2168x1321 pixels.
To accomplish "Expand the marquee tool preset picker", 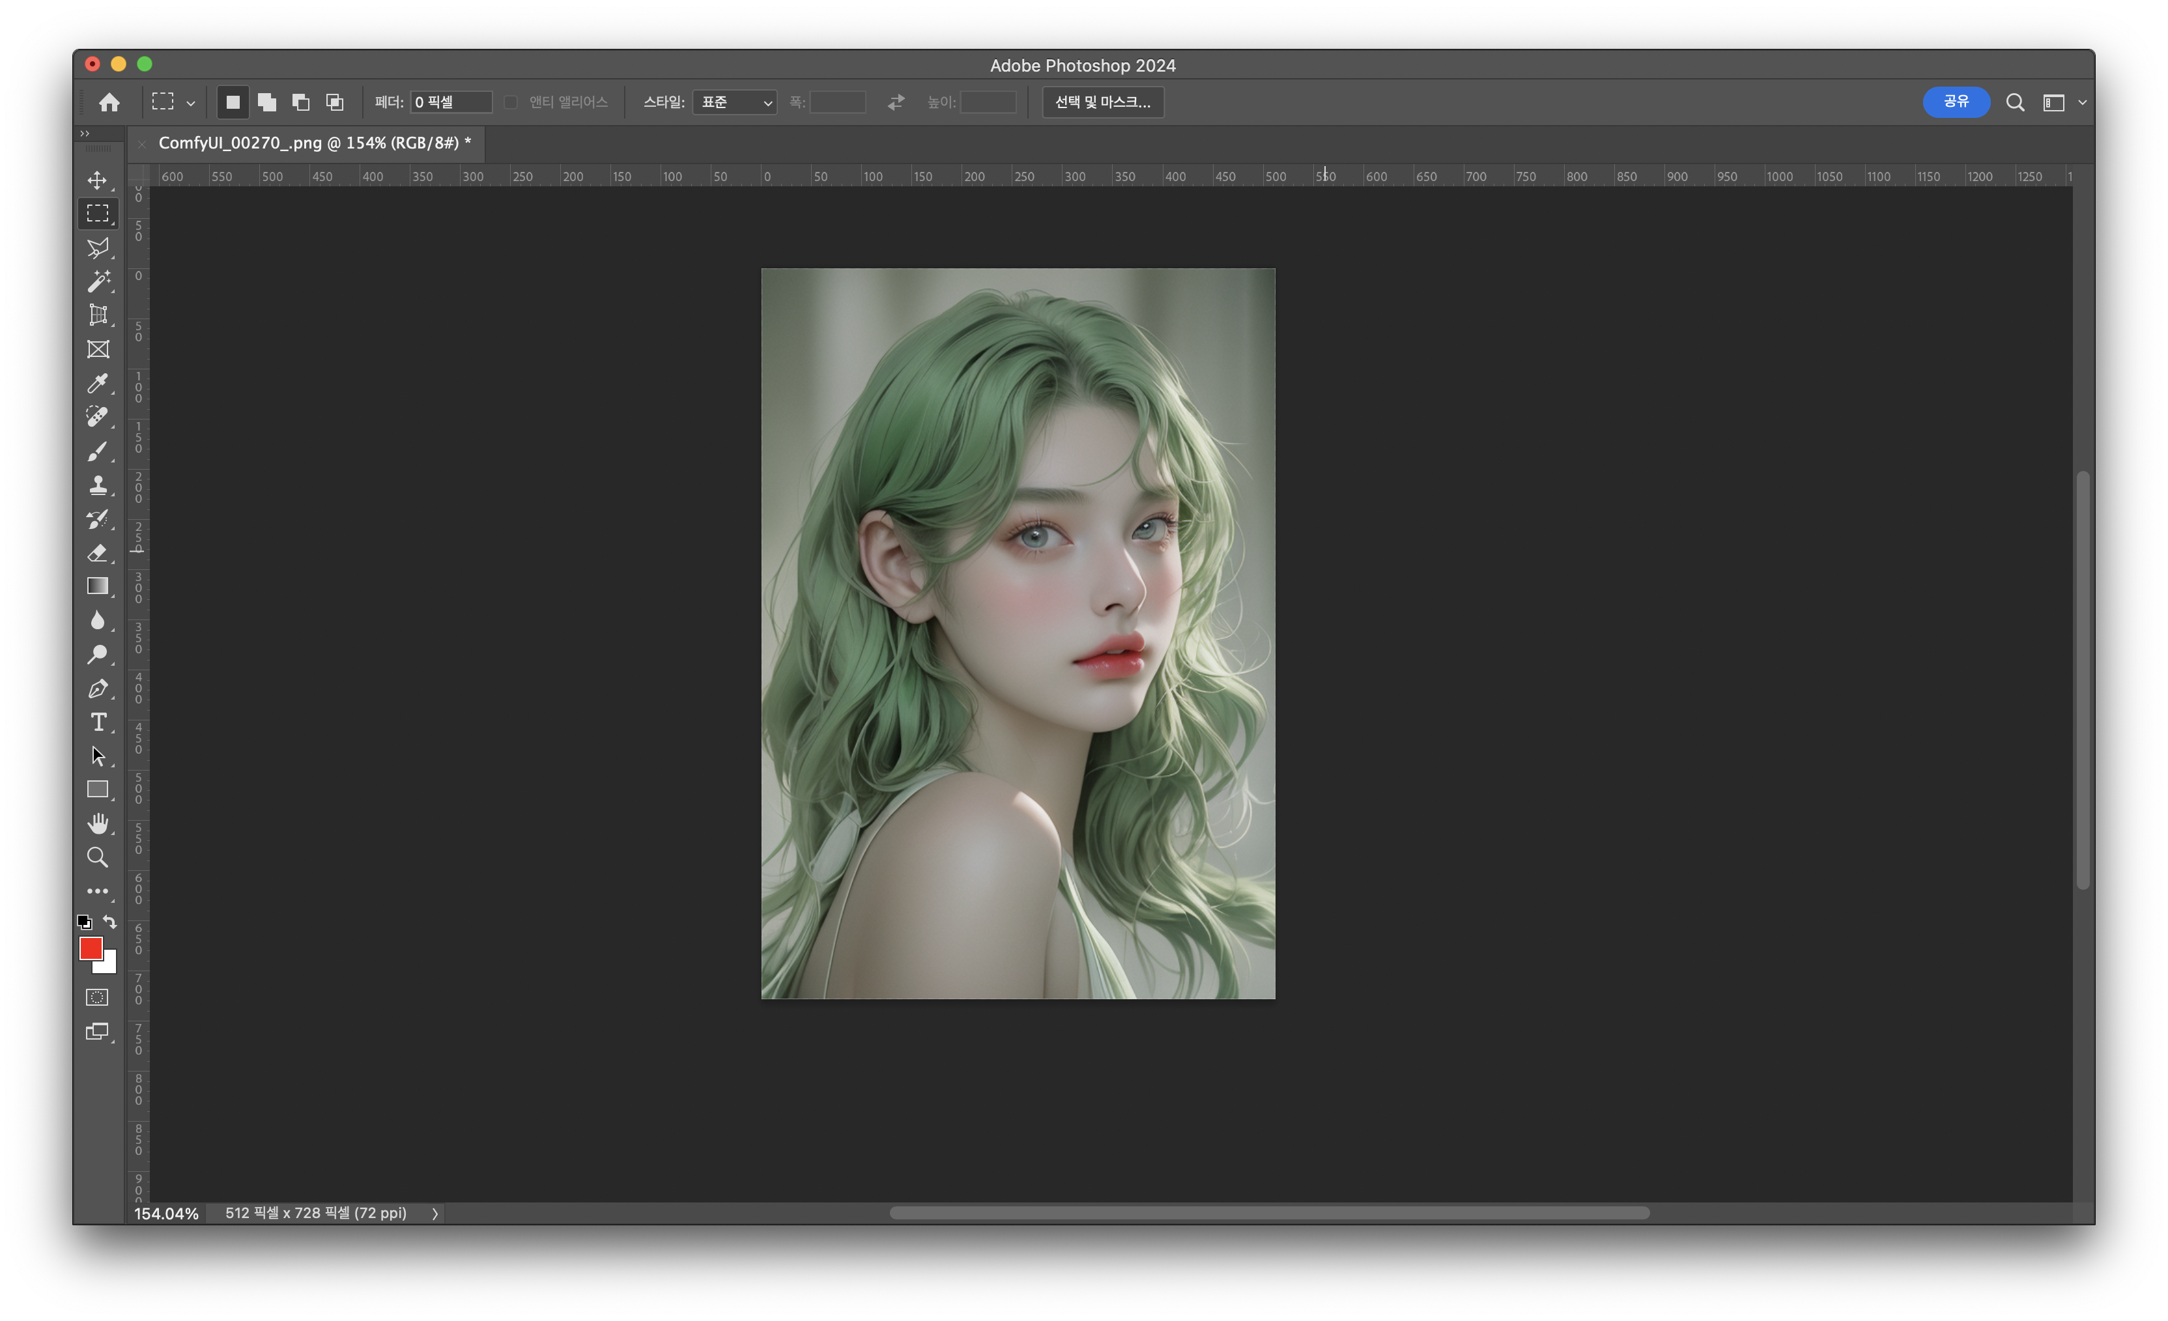I will [190, 103].
